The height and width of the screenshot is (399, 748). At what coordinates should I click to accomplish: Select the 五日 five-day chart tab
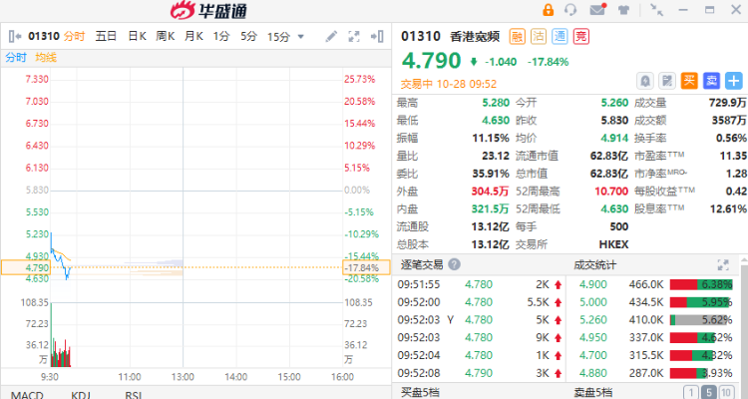click(x=106, y=37)
